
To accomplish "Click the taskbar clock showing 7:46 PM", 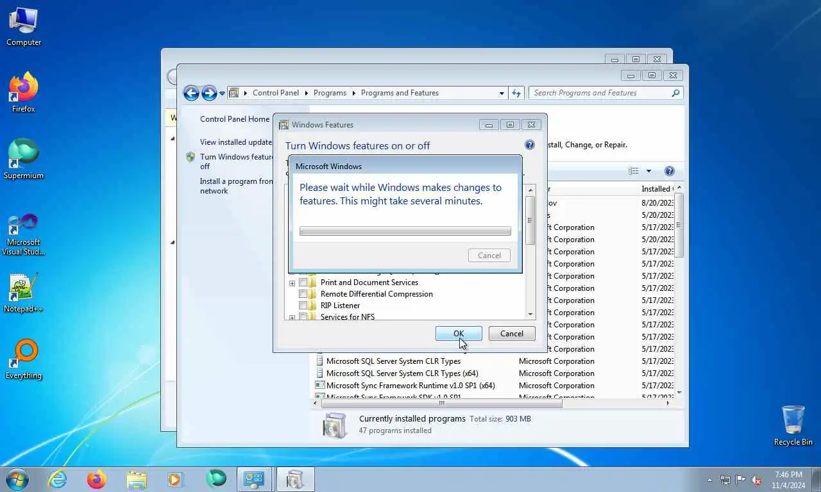I will pos(788,480).
